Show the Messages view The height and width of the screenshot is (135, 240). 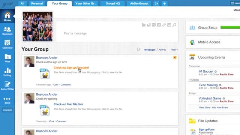150,50
